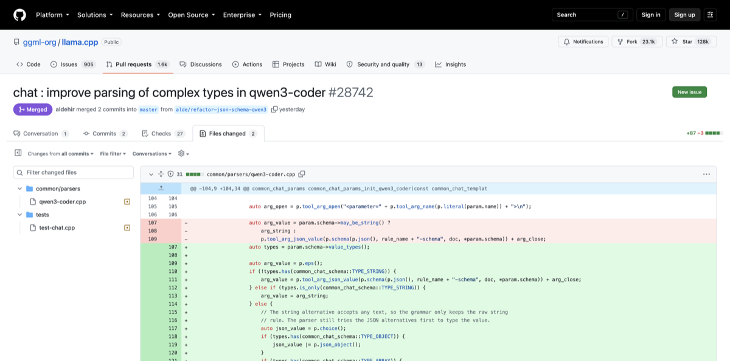Switch to the Checks tab
Viewport: 730px width, 361px height.
click(163, 134)
